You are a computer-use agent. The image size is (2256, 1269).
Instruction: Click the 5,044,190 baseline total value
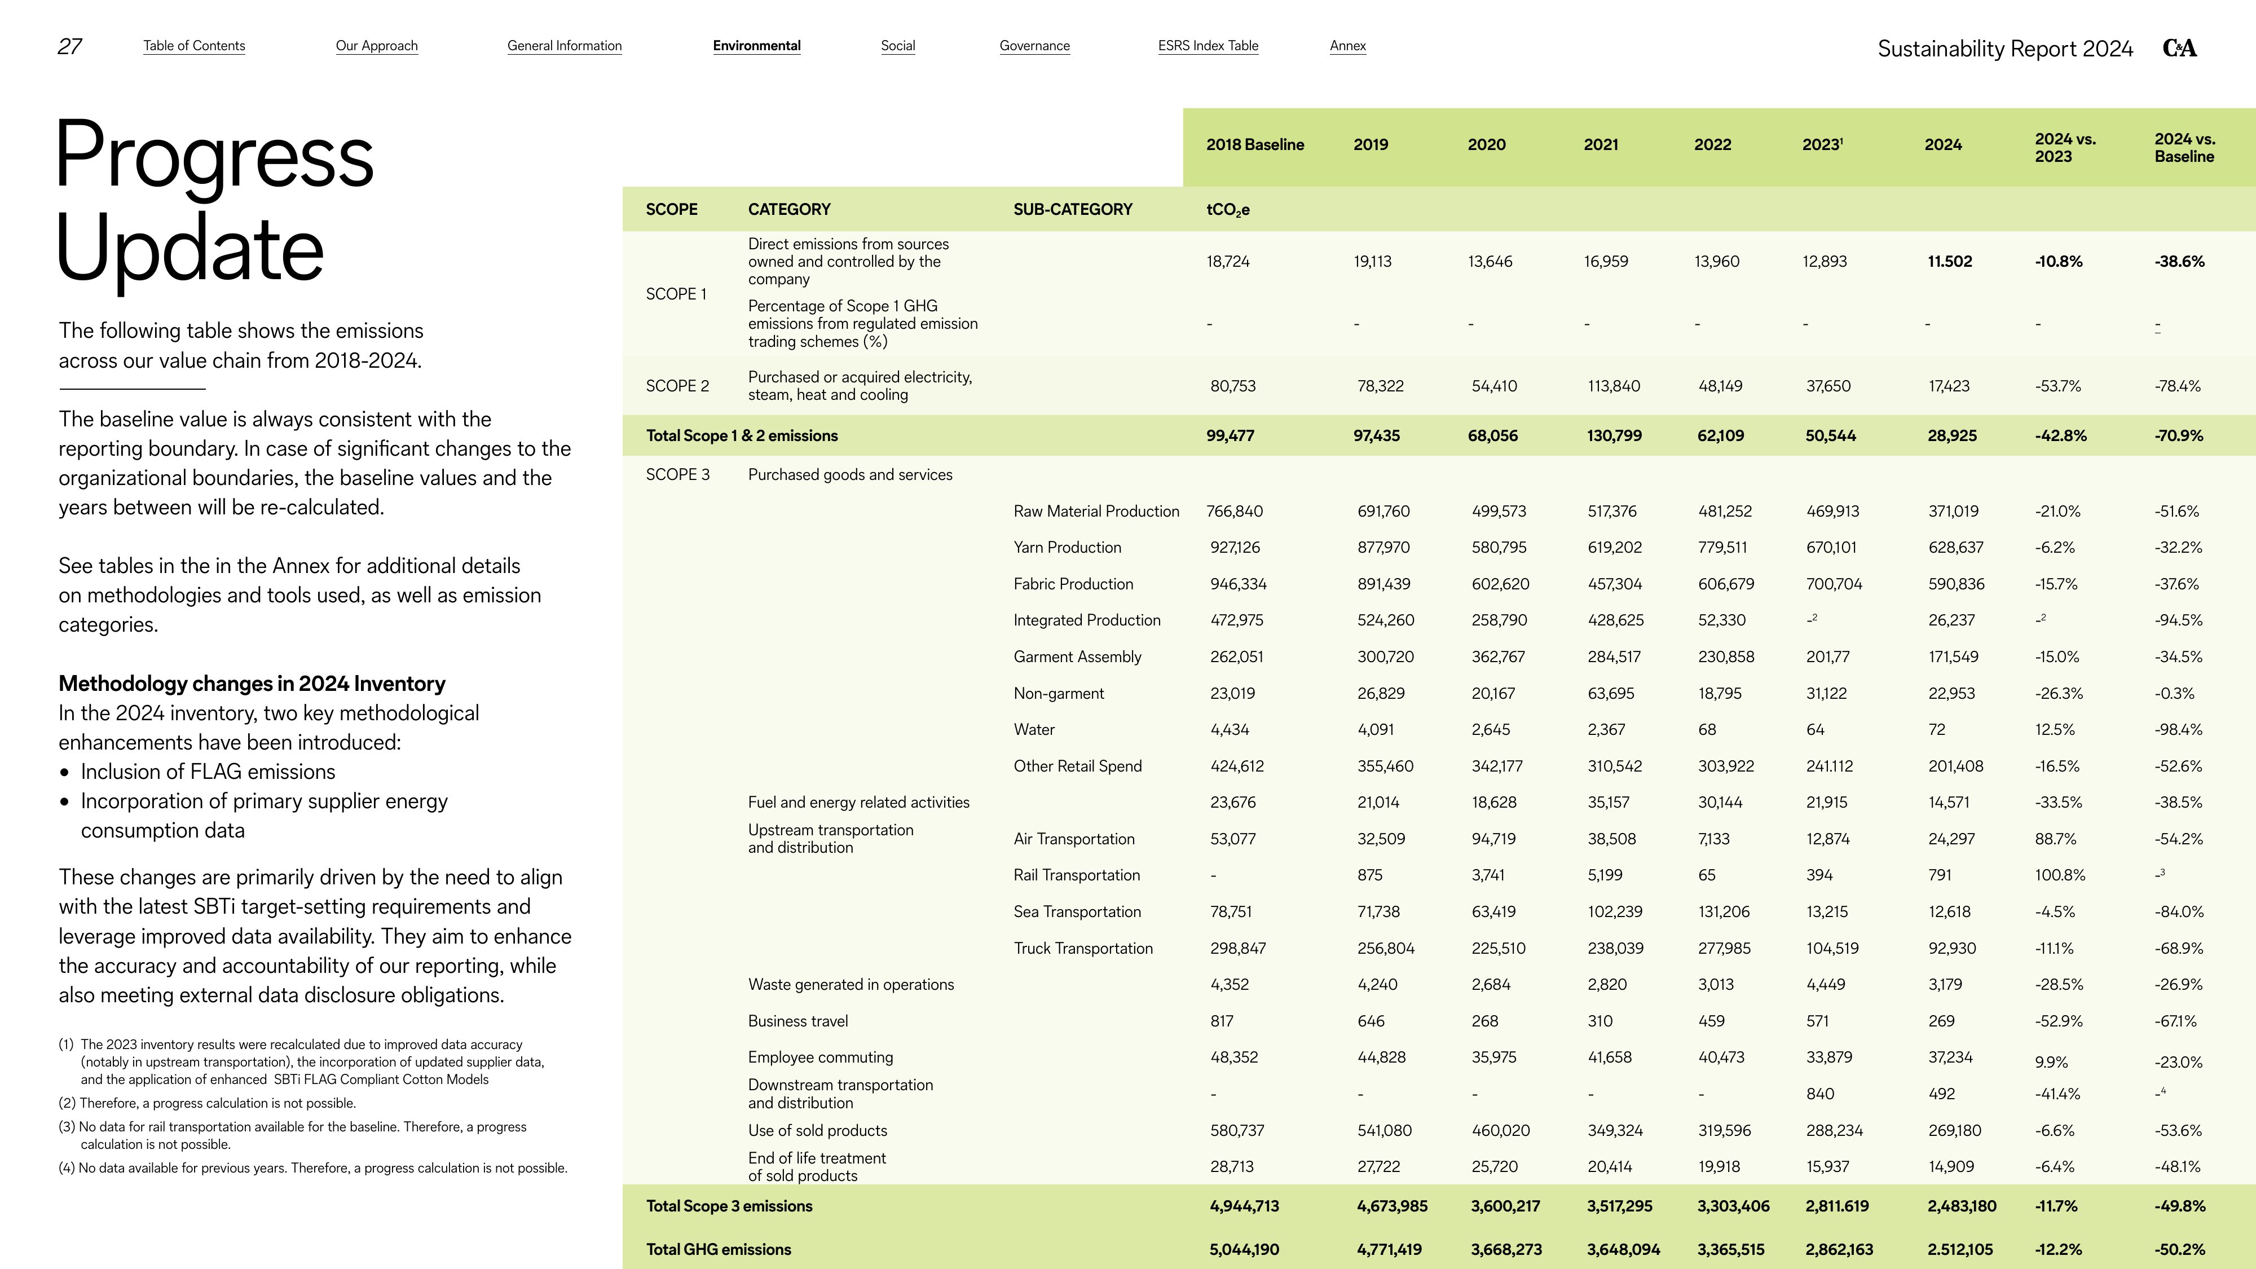(x=1245, y=1250)
